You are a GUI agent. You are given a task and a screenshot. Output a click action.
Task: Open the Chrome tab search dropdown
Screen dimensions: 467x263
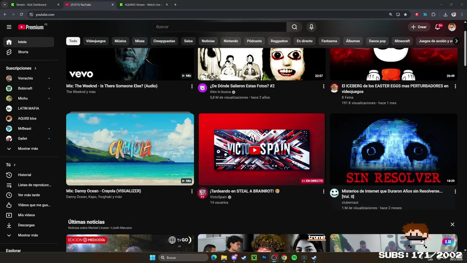pyautogui.click(x=5, y=5)
